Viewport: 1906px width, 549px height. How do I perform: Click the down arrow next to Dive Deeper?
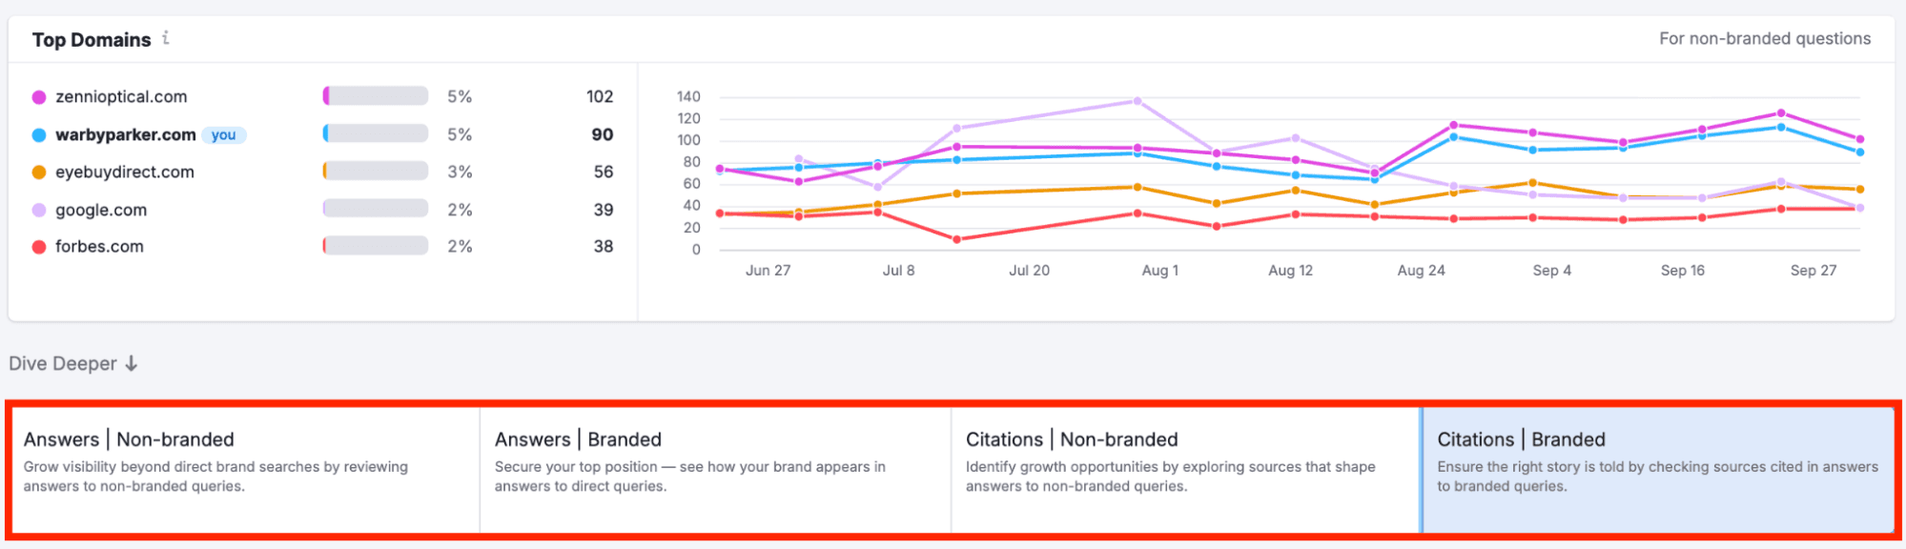pos(132,364)
